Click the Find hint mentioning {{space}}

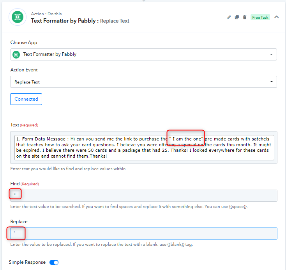pos(129,207)
